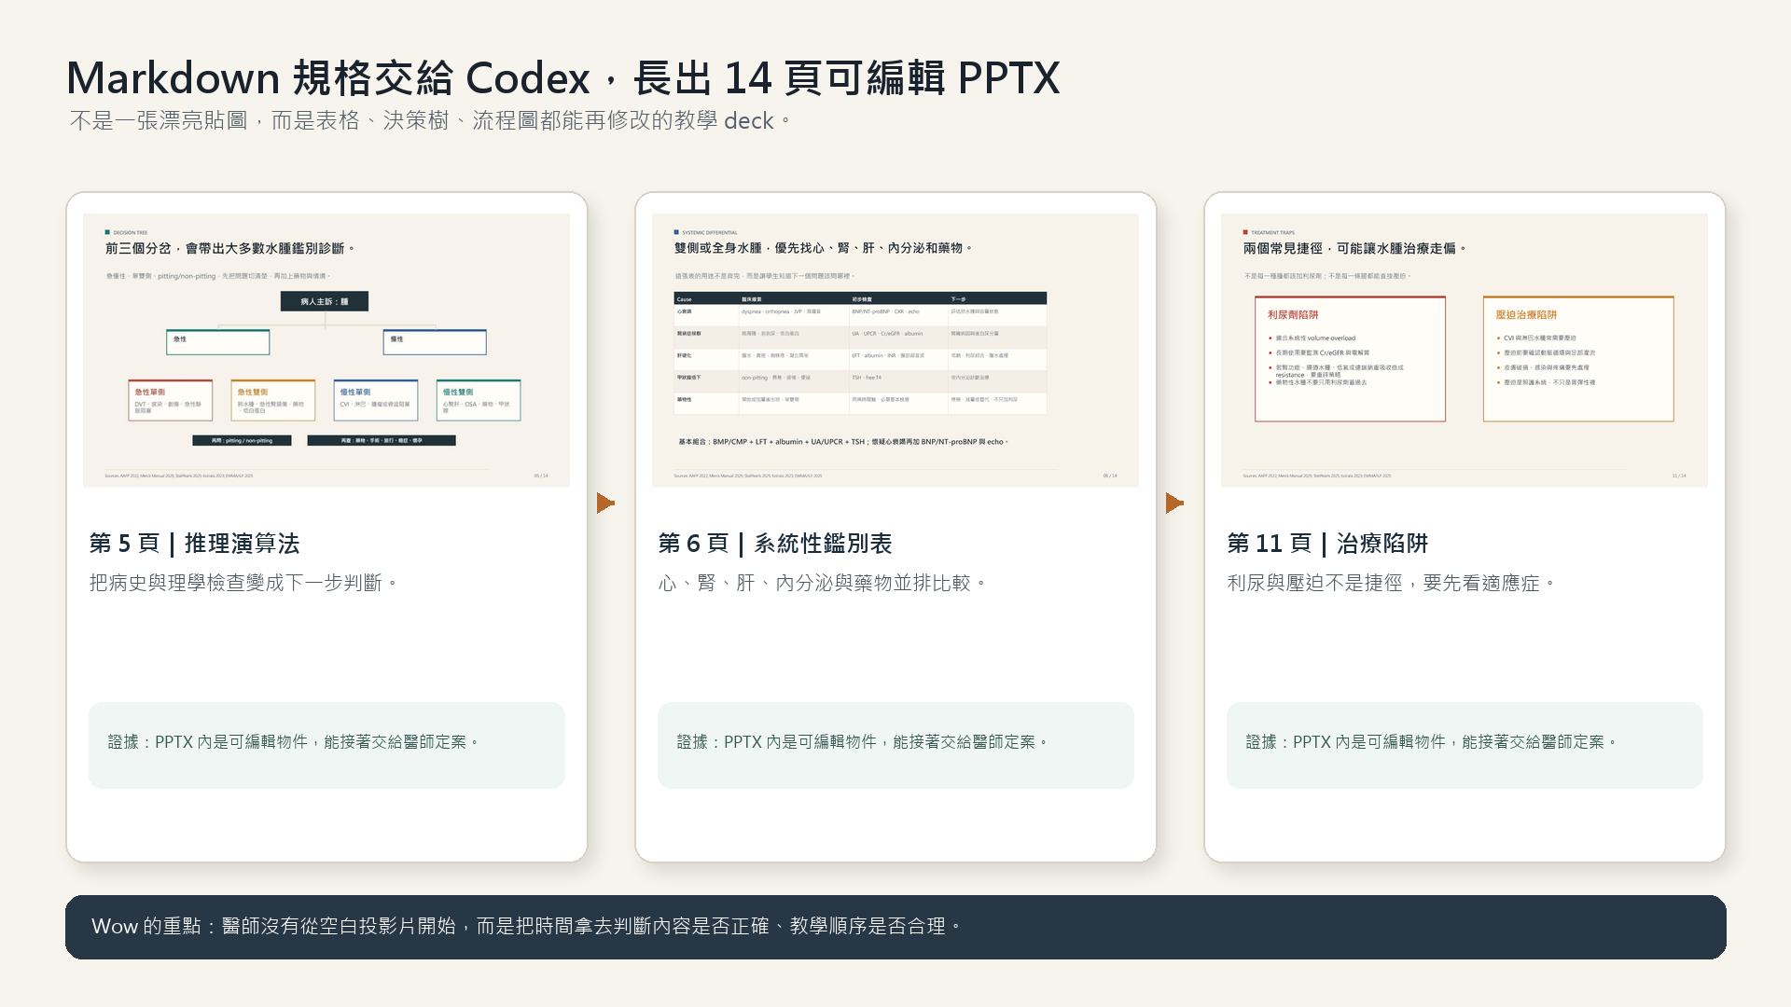Click the '病人主訴：腫' root node in decision tree
This screenshot has width=1791, height=1007.
click(325, 301)
